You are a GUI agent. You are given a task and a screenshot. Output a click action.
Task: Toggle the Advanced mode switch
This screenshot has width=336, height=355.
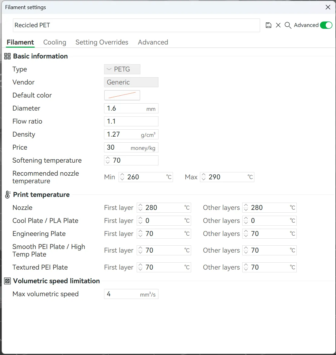pos(326,25)
